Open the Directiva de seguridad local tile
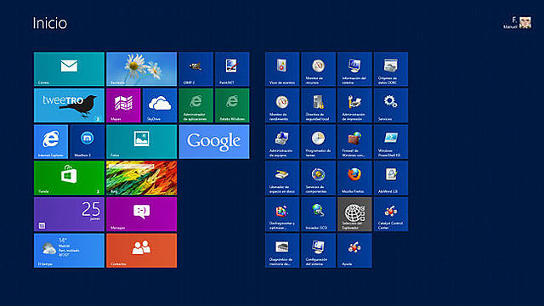The height and width of the screenshot is (306, 544). tap(319, 105)
